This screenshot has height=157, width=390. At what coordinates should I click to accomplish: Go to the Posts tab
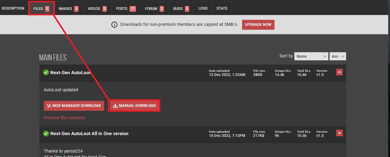coord(126,9)
